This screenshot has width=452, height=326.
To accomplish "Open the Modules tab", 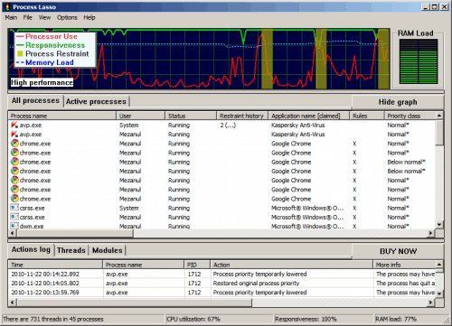I will click(x=108, y=250).
